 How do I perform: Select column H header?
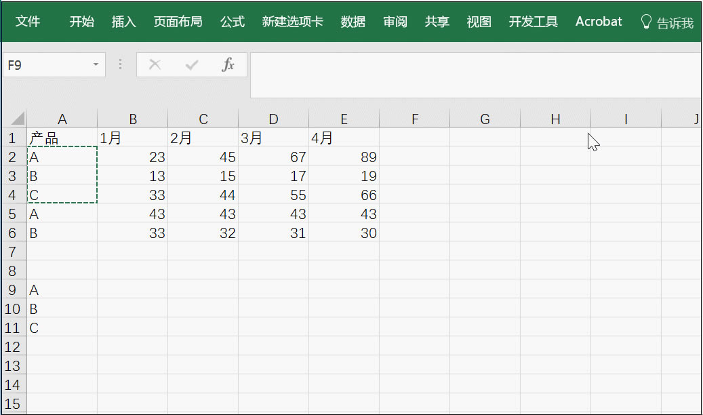coord(555,119)
